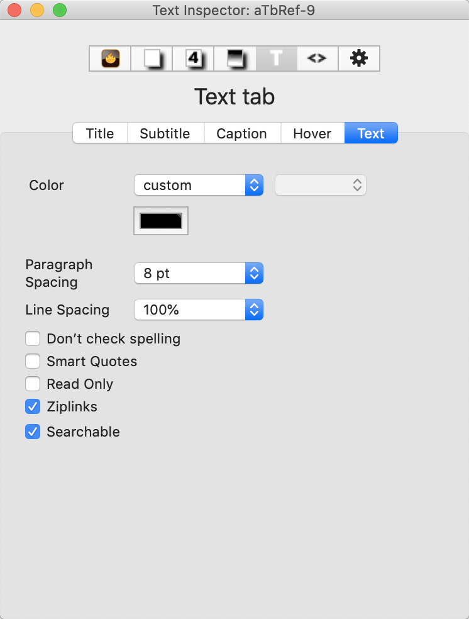The width and height of the screenshot is (469, 619).
Task: Select the Text inspector T icon
Action: [x=275, y=58]
